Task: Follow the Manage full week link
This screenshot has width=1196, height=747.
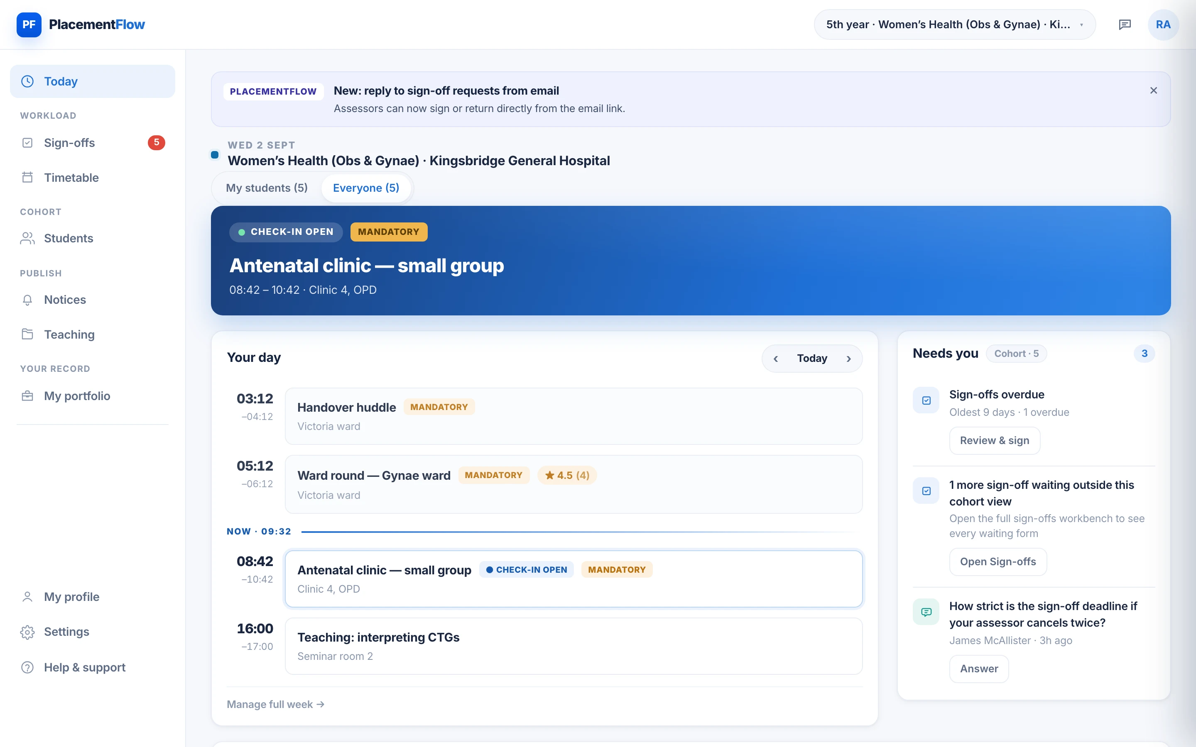Action: [275, 705]
